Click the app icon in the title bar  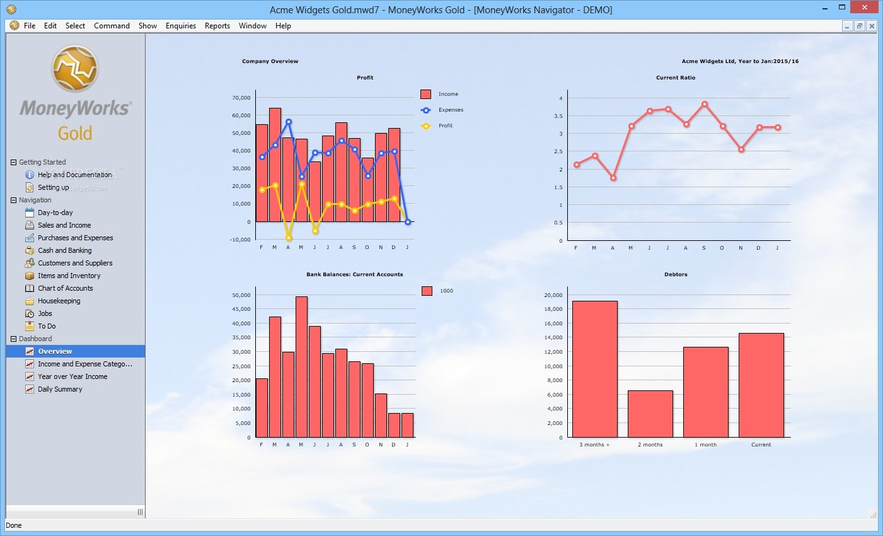point(11,9)
